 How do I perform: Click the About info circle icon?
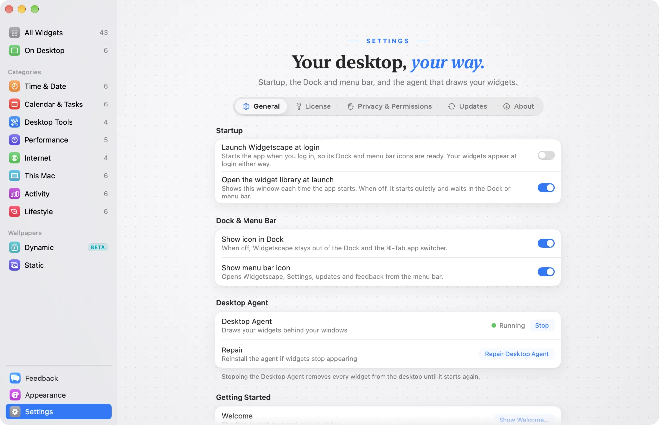[x=506, y=106]
